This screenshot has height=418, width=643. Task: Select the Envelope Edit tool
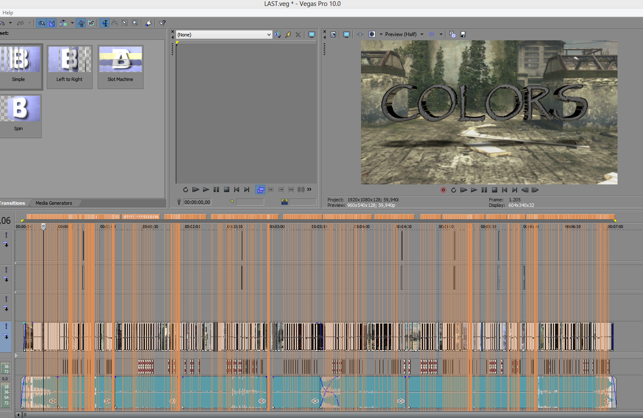point(115,23)
